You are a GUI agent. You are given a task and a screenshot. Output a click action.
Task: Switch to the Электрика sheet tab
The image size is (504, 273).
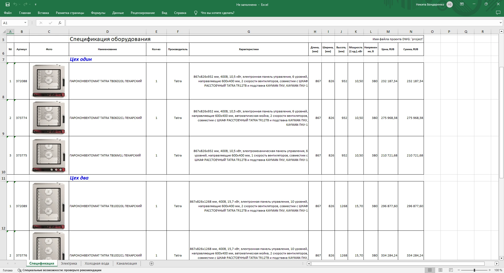69,264
